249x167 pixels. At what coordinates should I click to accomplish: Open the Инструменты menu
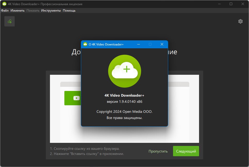tap(51, 11)
